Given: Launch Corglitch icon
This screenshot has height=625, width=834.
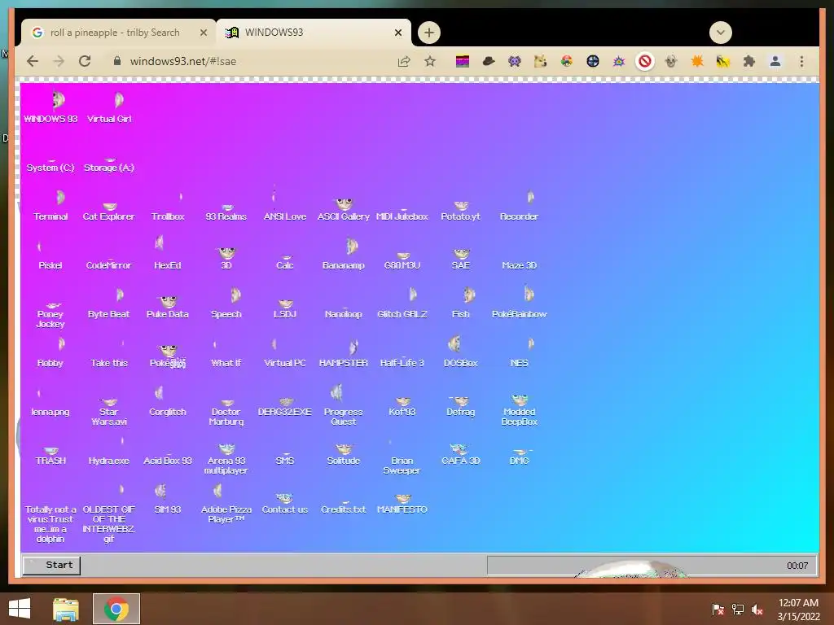Looking at the screenshot, I should pos(168,402).
